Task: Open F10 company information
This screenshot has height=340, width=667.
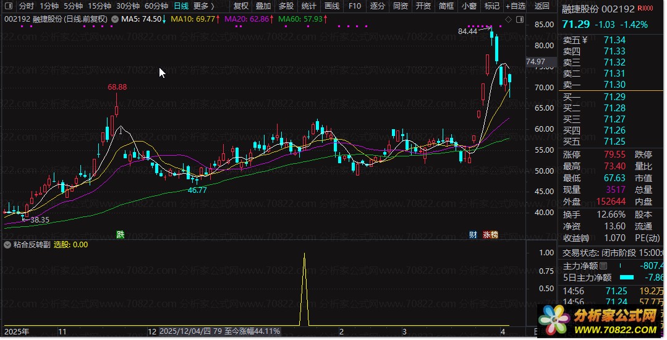Action: (x=354, y=6)
